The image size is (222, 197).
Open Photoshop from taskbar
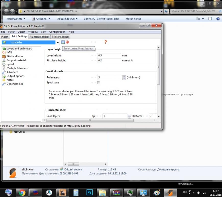coord(90,193)
